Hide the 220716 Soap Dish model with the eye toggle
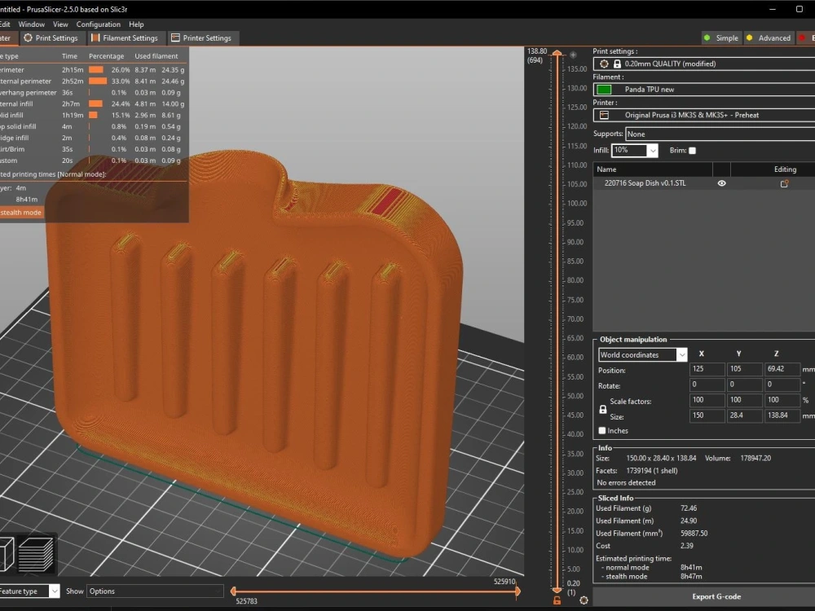Screen dimensions: 815x611 click(721, 183)
